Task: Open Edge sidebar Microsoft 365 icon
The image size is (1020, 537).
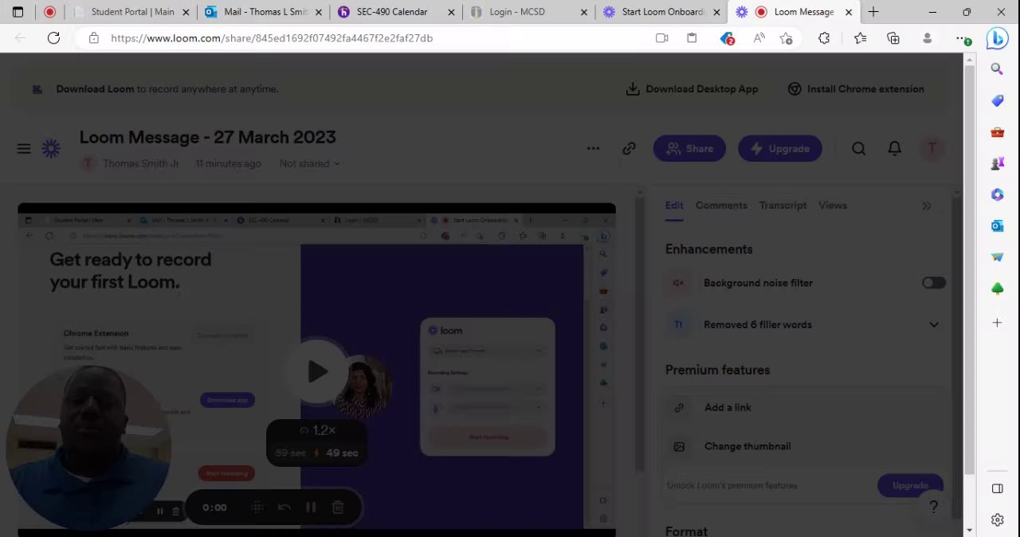Action: 997,194
